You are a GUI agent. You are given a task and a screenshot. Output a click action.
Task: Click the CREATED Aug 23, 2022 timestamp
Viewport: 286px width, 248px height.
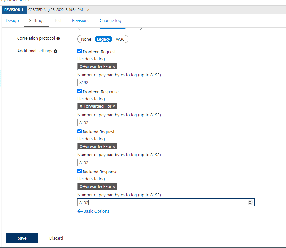pos(56,10)
